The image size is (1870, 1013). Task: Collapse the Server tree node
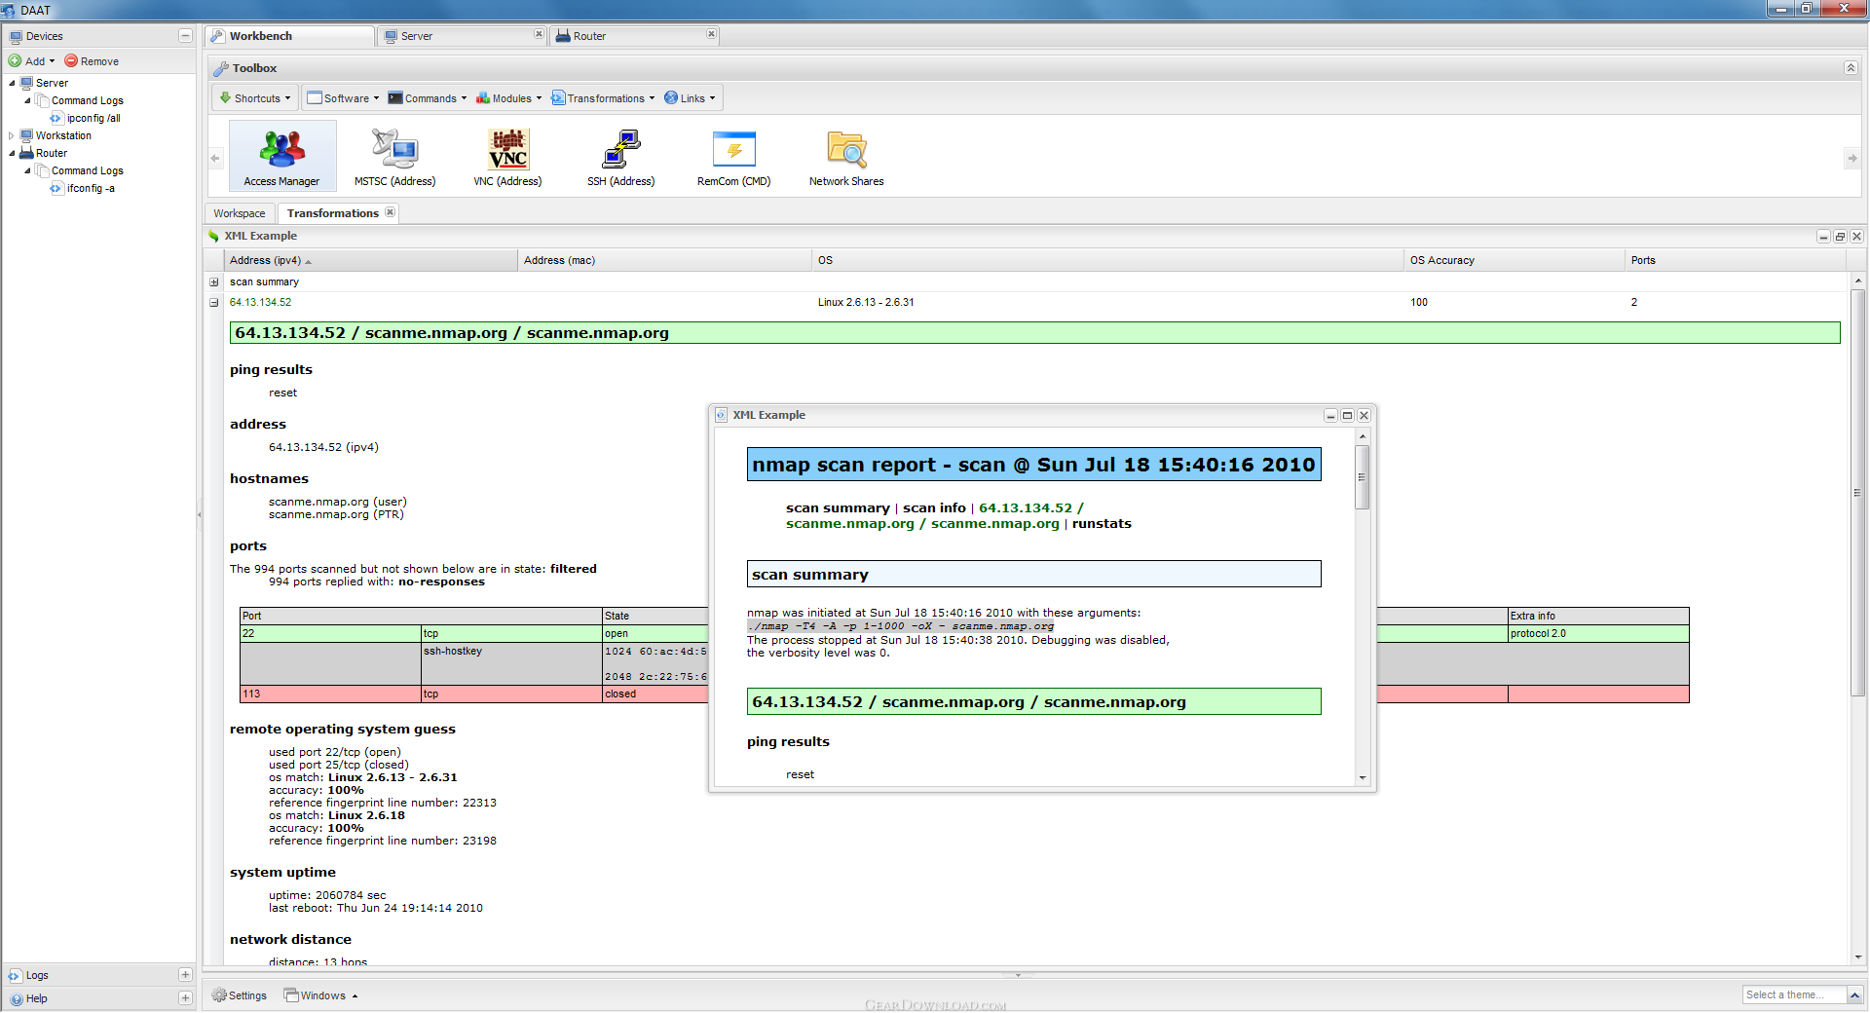pyautogui.click(x=12, y=83)
